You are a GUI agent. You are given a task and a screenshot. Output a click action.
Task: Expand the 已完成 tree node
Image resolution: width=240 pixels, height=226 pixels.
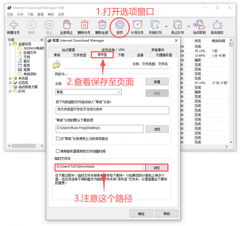pyautogui.click(x=10, y=82)
